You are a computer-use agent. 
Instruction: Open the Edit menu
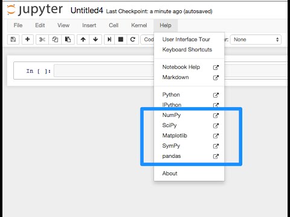(40, 25)
